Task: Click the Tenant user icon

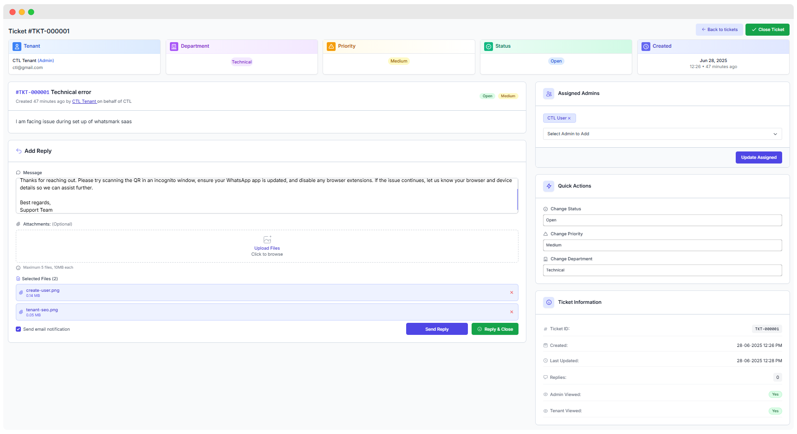Action: click(x=17, y=46)
